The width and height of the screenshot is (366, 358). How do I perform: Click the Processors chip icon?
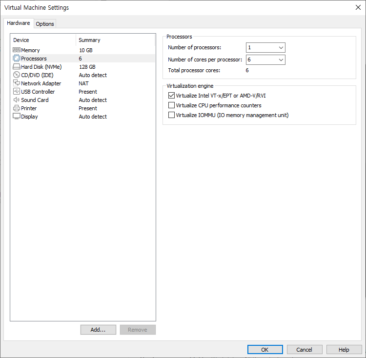point(16,59)
